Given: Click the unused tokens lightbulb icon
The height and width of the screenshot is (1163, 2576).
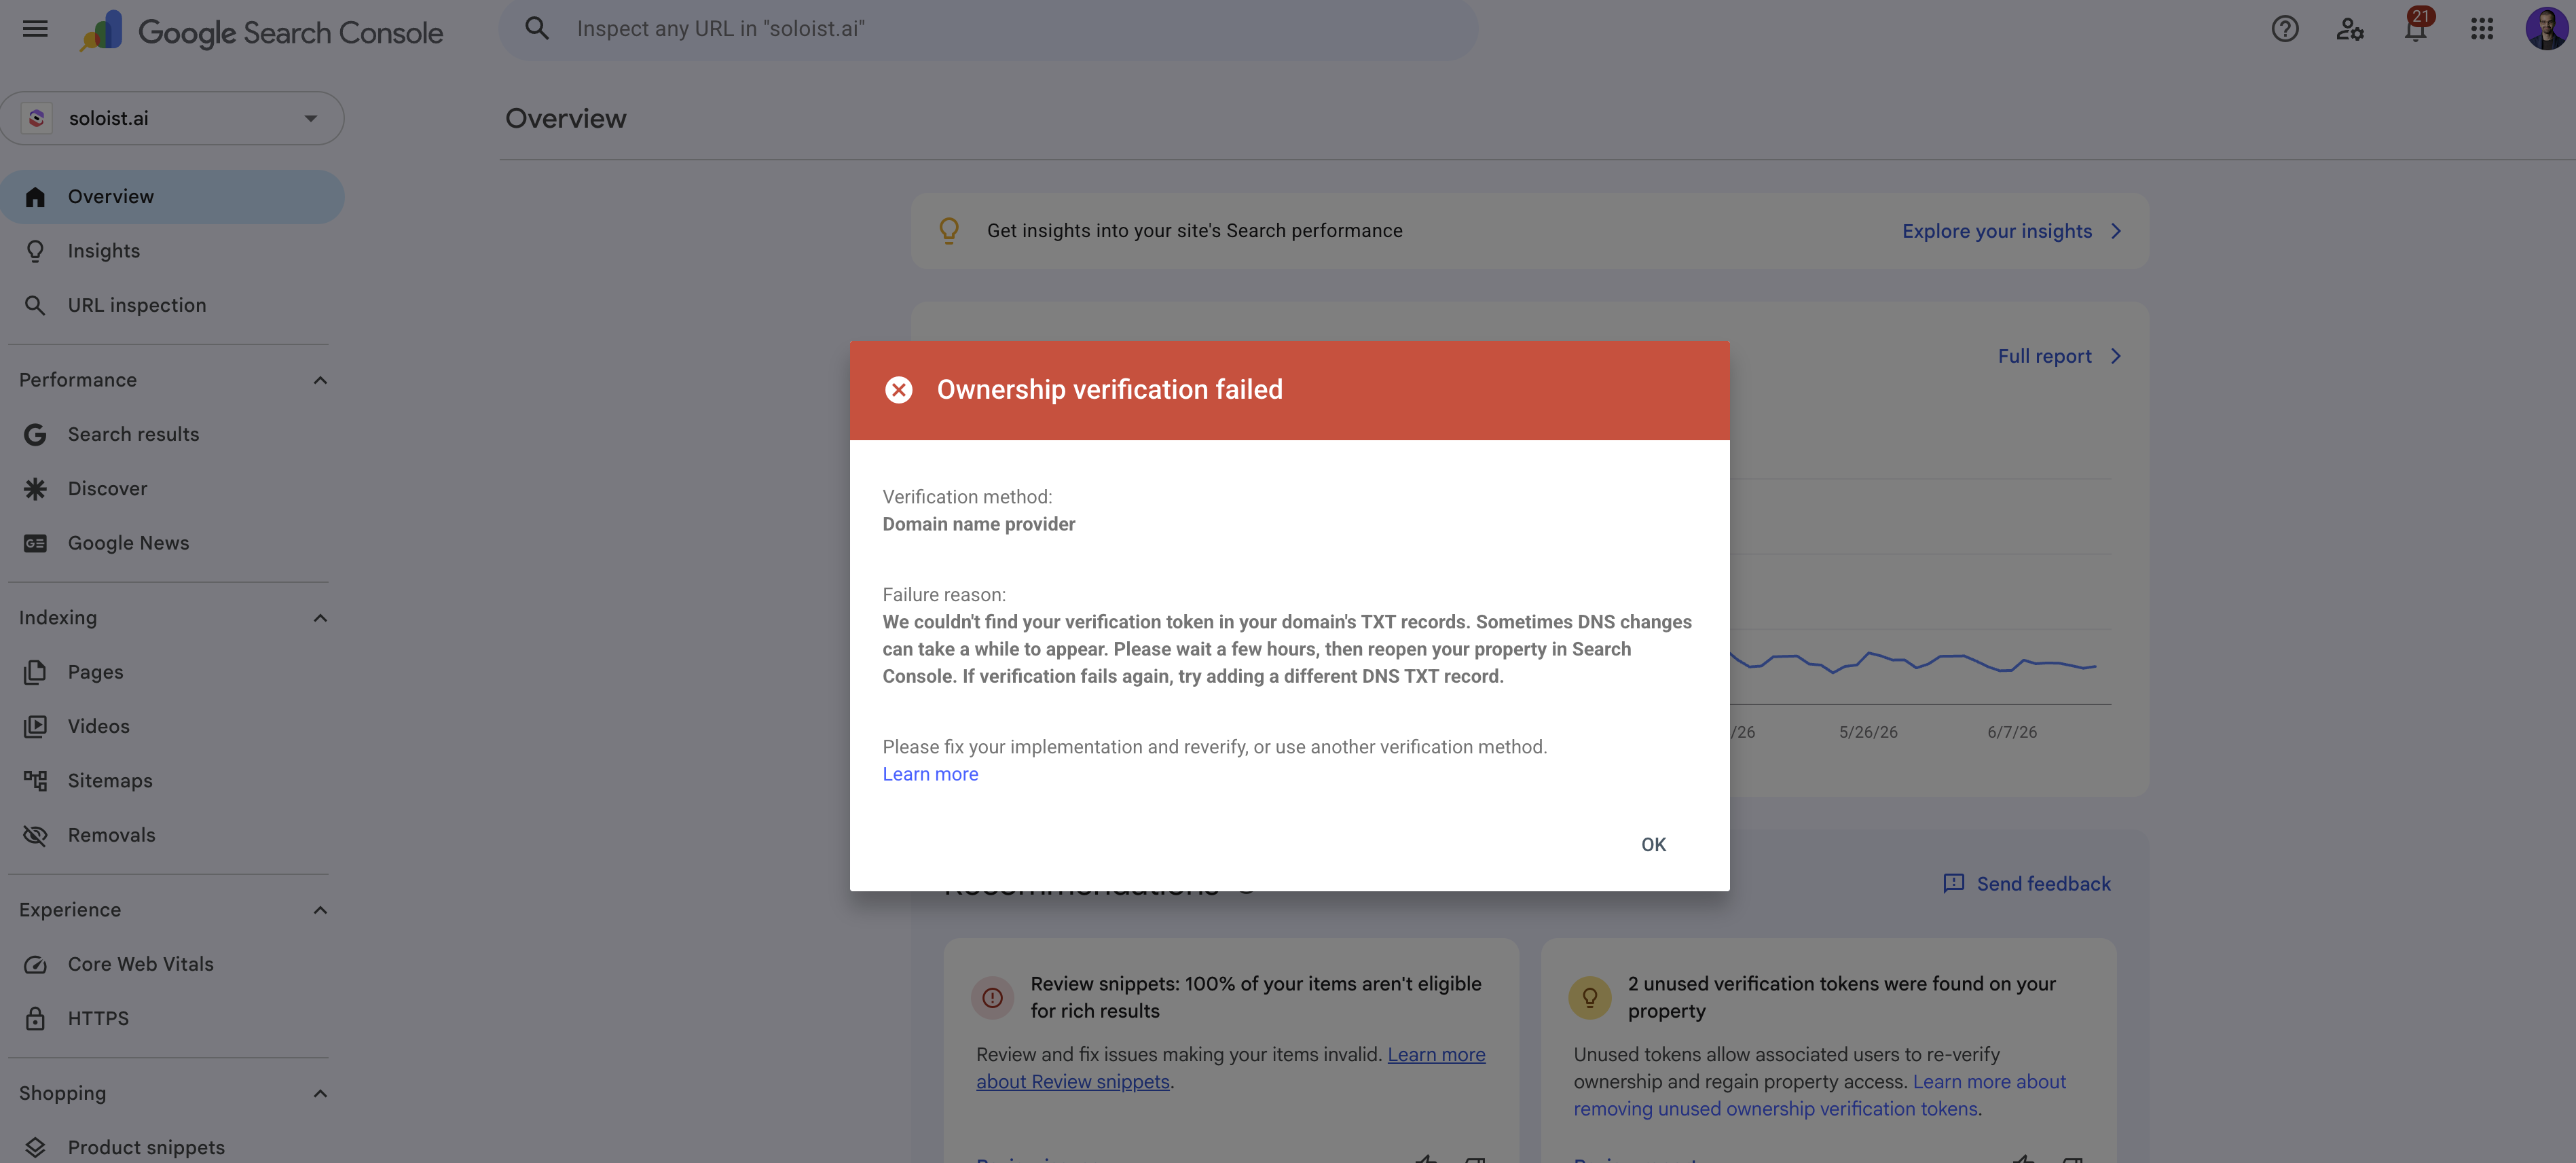Looking at the screenshot, I should tap(1589, 998).
